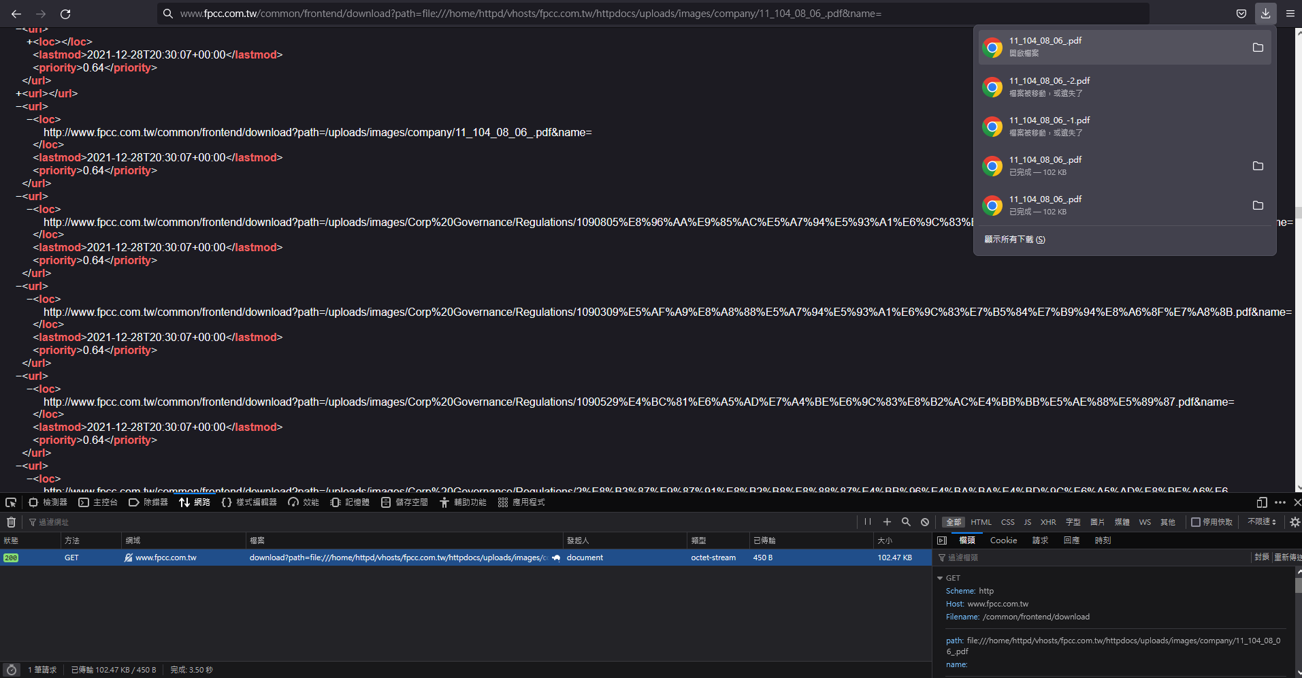
Task: Open devtools network settings gear
Action: coord(1295,522)
